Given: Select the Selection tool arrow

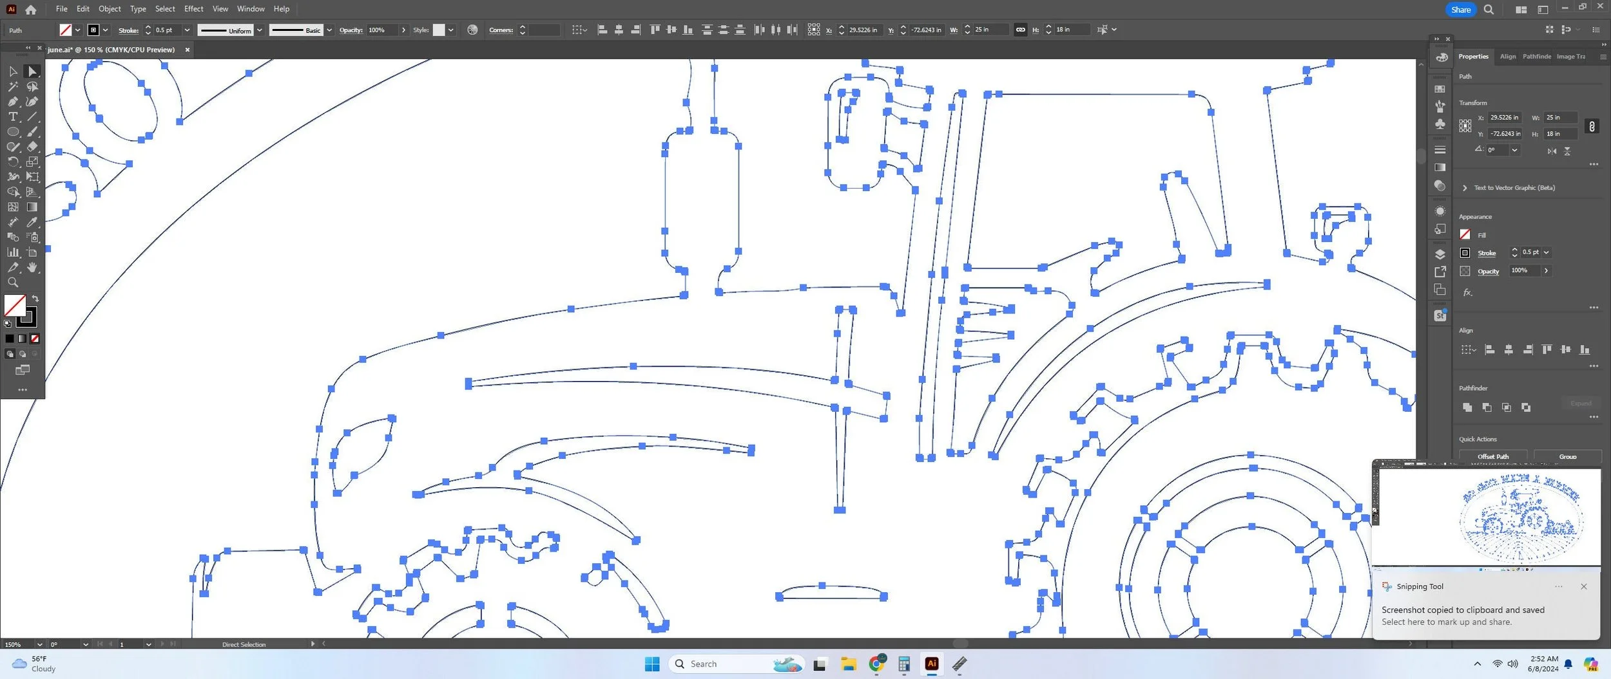Looking at the screenshot, I should [13, 71].
